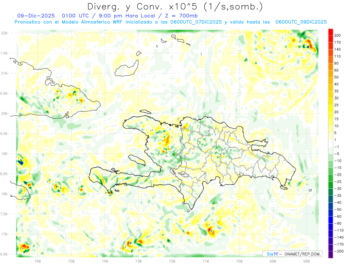Click the "-90" colorbar value
The height and width of the screenshot is (265, 344).
pos(338,223)
